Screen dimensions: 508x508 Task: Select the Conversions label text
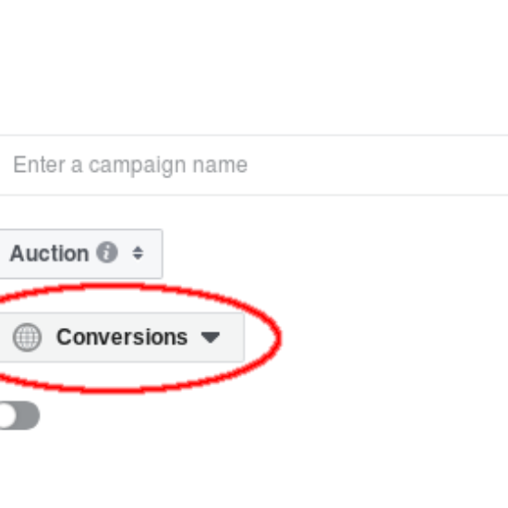[122, 337]
